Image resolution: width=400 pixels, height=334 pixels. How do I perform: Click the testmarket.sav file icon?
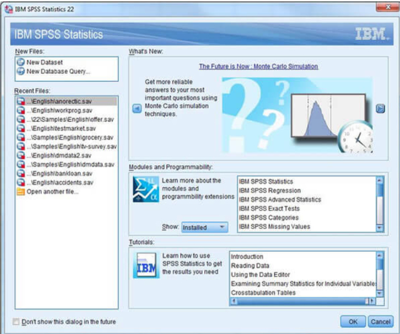point(21,128)
